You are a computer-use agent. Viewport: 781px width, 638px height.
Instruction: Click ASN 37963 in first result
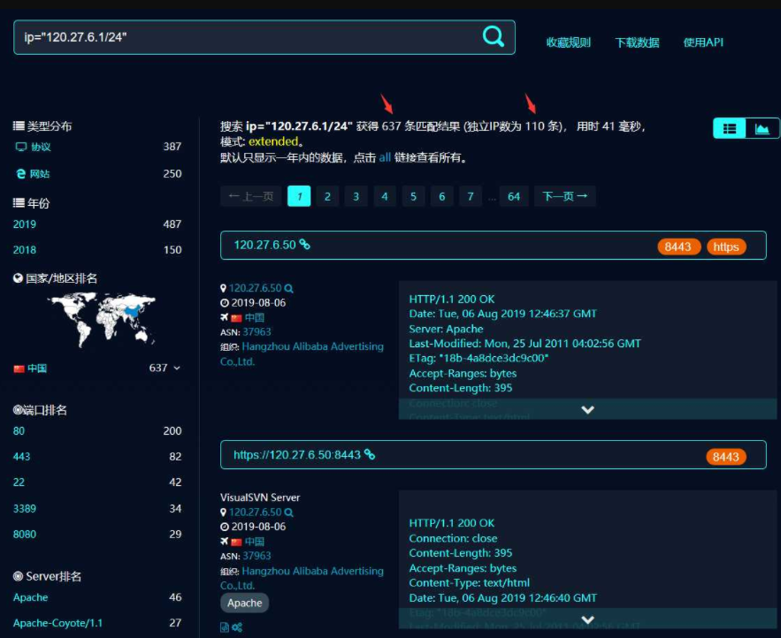[x=257, y=332]
